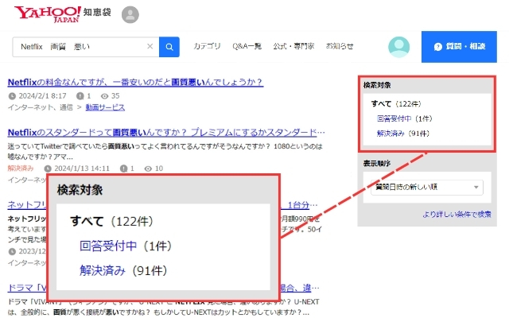Screen dimensions: 509x318
Task: Click the answer count icon beside 2024/1/13
Action: pos(123,169)
